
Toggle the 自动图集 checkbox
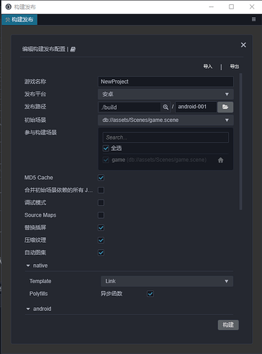pyautogui.click(x=101, y=253)
